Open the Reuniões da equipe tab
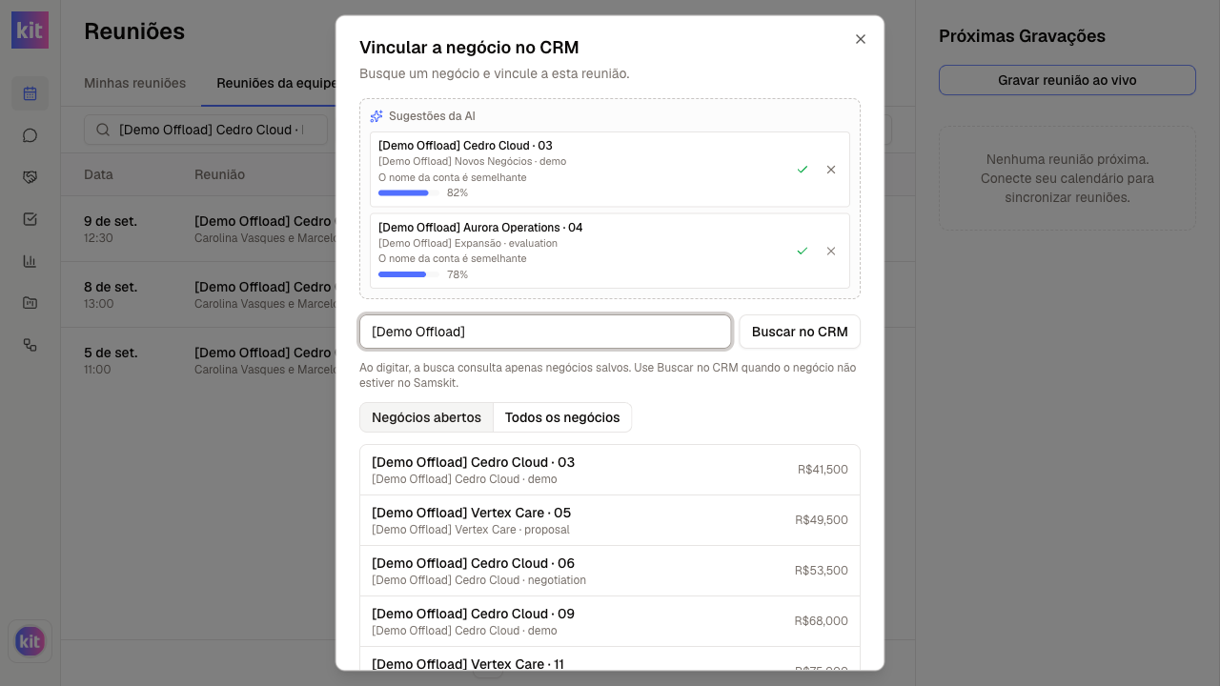This screenshot has height=686, width=1220. pyautogui.click(x=276, y=83)
